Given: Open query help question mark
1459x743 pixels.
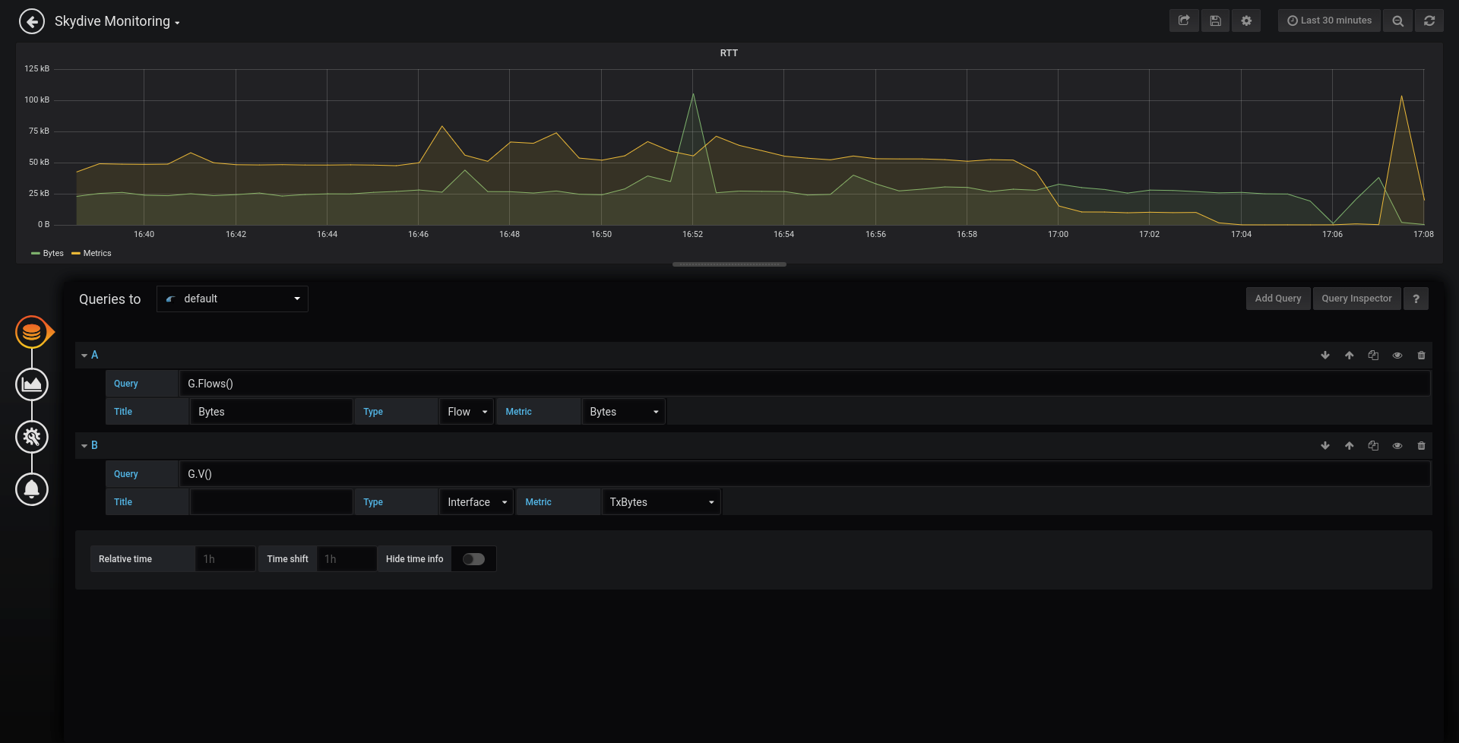Looking at the screenshot, I should 1416,299.
